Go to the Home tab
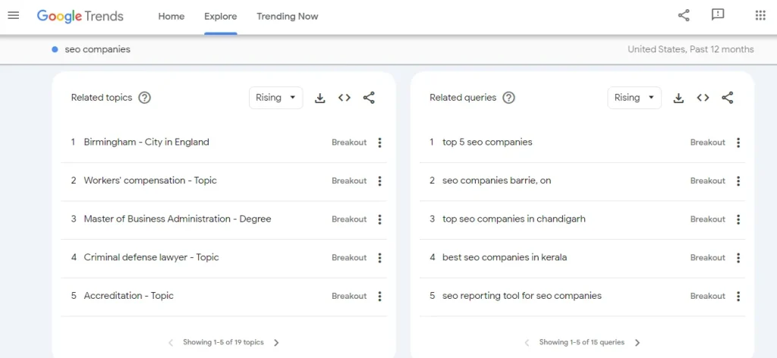Viewport: 777px width, 358px height. (171, 17)
